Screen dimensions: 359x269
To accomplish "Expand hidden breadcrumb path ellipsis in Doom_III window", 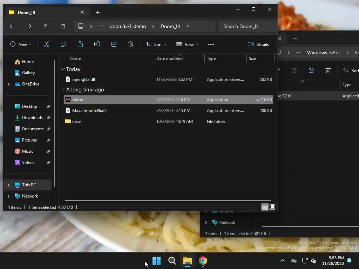I will 101,26.
